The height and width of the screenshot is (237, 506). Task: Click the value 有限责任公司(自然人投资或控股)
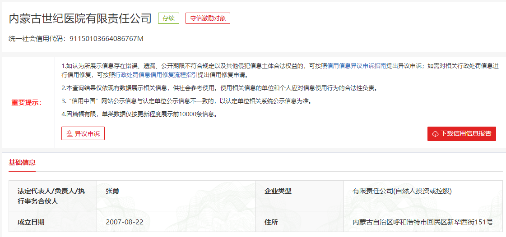(x=402, y=191)
